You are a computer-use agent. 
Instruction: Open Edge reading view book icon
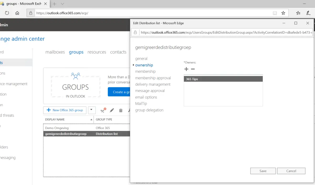[275, 13]
